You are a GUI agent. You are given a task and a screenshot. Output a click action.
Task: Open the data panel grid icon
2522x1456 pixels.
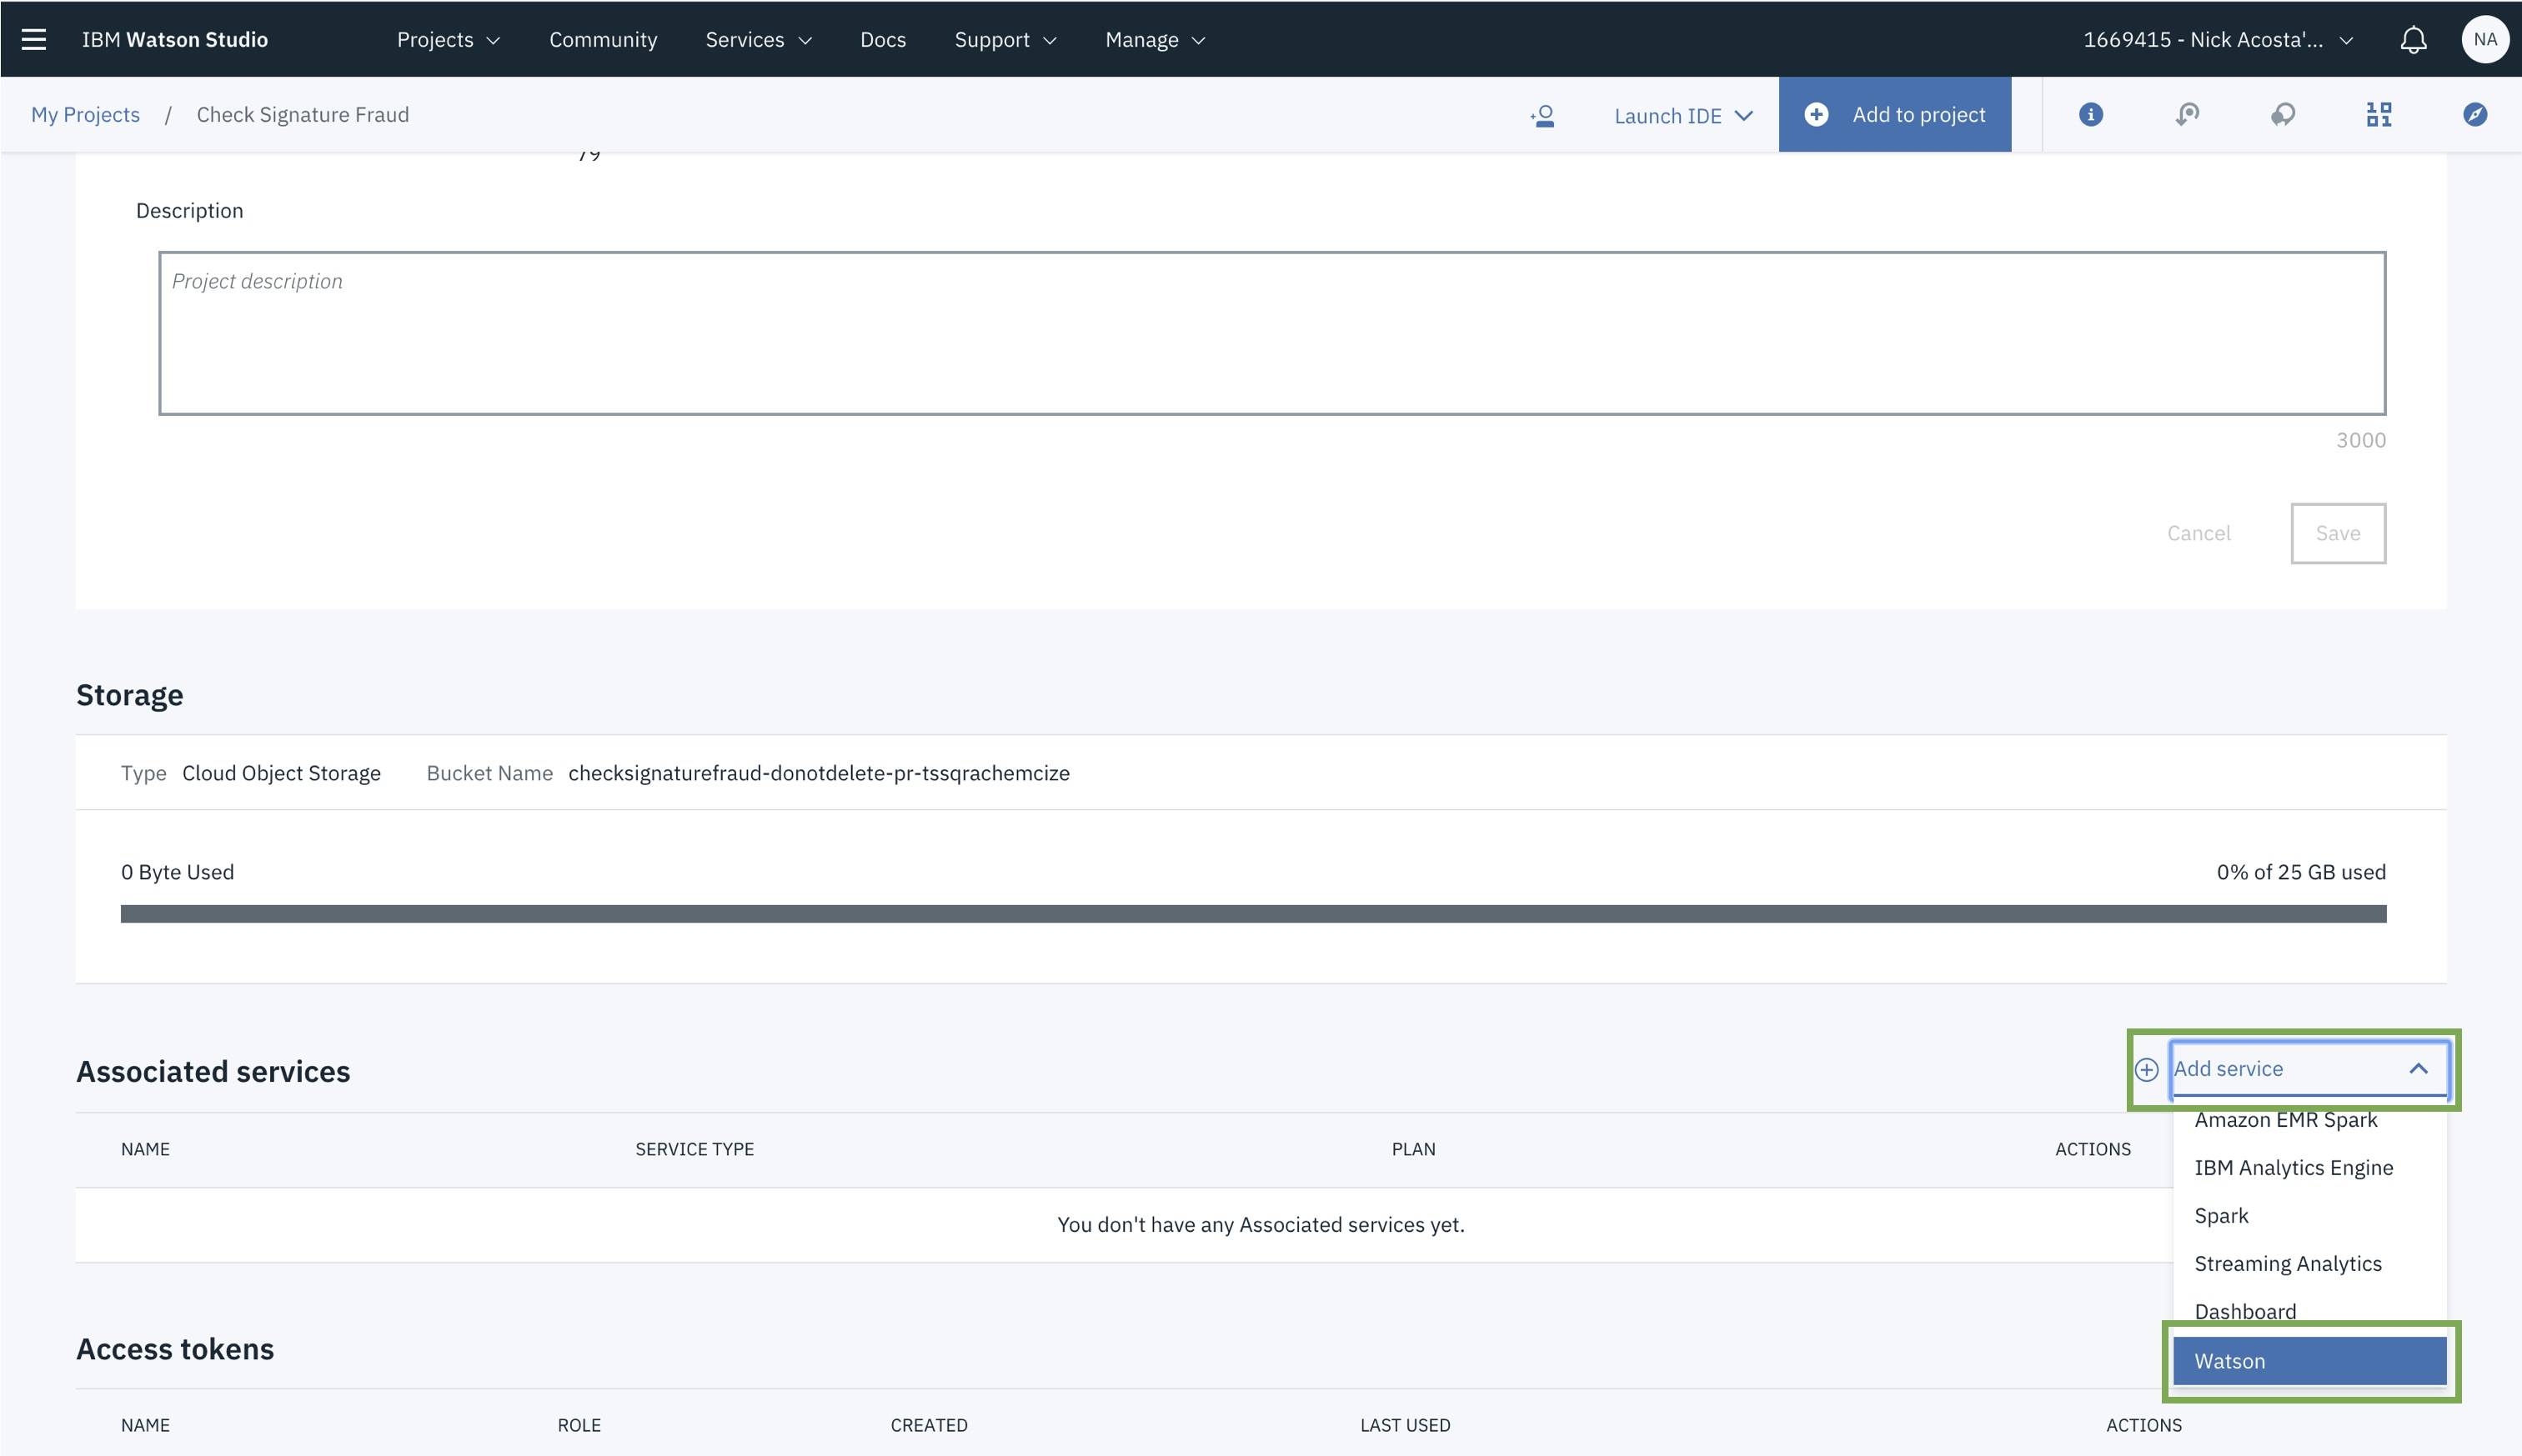[2379, 114]
